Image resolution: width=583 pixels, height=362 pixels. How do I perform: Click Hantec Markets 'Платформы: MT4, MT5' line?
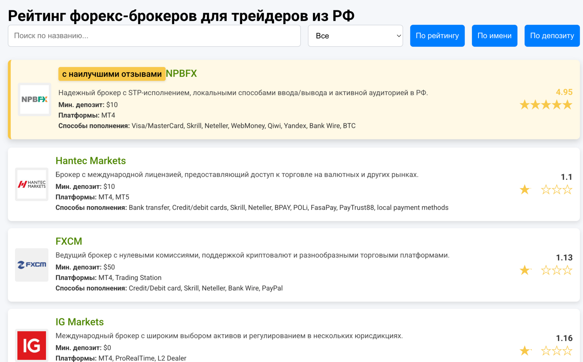pos(92,197)
